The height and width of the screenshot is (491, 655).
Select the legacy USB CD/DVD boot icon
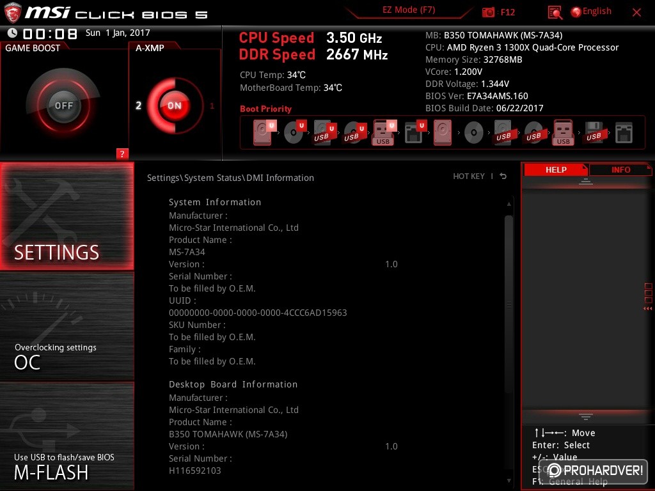coord(534,133)
